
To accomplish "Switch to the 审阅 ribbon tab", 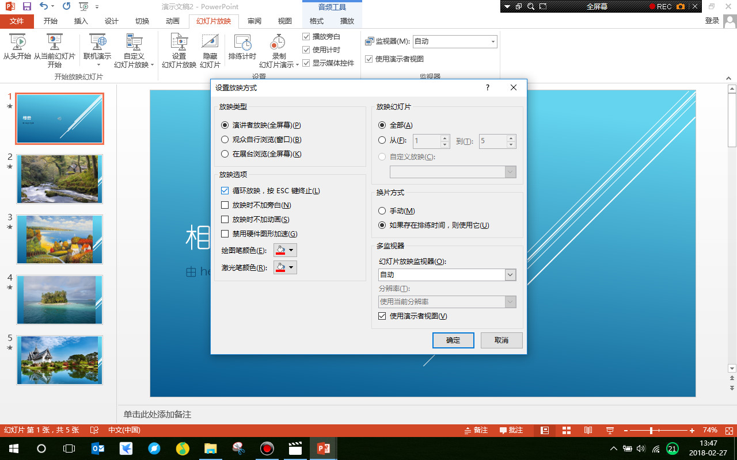I will pyautogui.click(x=253, y=21).
